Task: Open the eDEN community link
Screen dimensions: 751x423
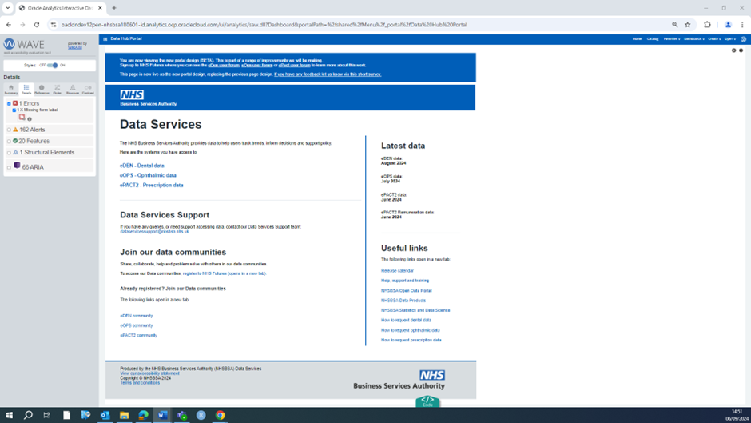Action: pyautogui.click(x=136, y=316)
